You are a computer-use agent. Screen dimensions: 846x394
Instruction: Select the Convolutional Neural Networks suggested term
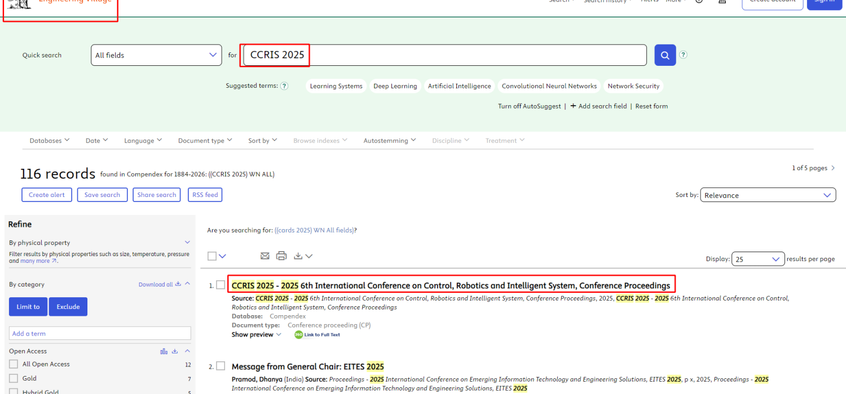(x=549, y=86)
